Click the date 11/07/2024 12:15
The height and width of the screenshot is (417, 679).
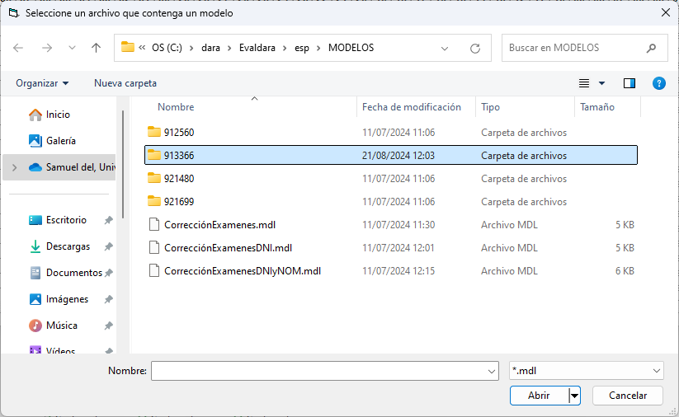click(x=398, y=271)
